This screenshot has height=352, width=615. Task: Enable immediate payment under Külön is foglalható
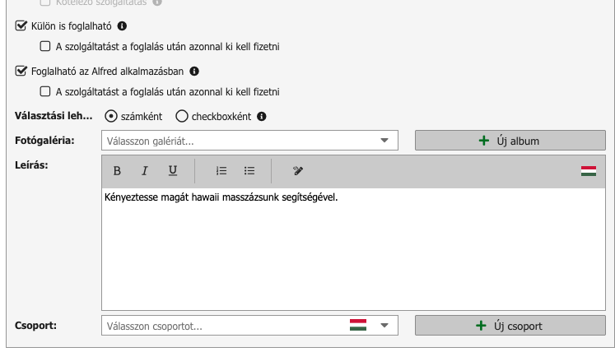click(x=45, y=46)
